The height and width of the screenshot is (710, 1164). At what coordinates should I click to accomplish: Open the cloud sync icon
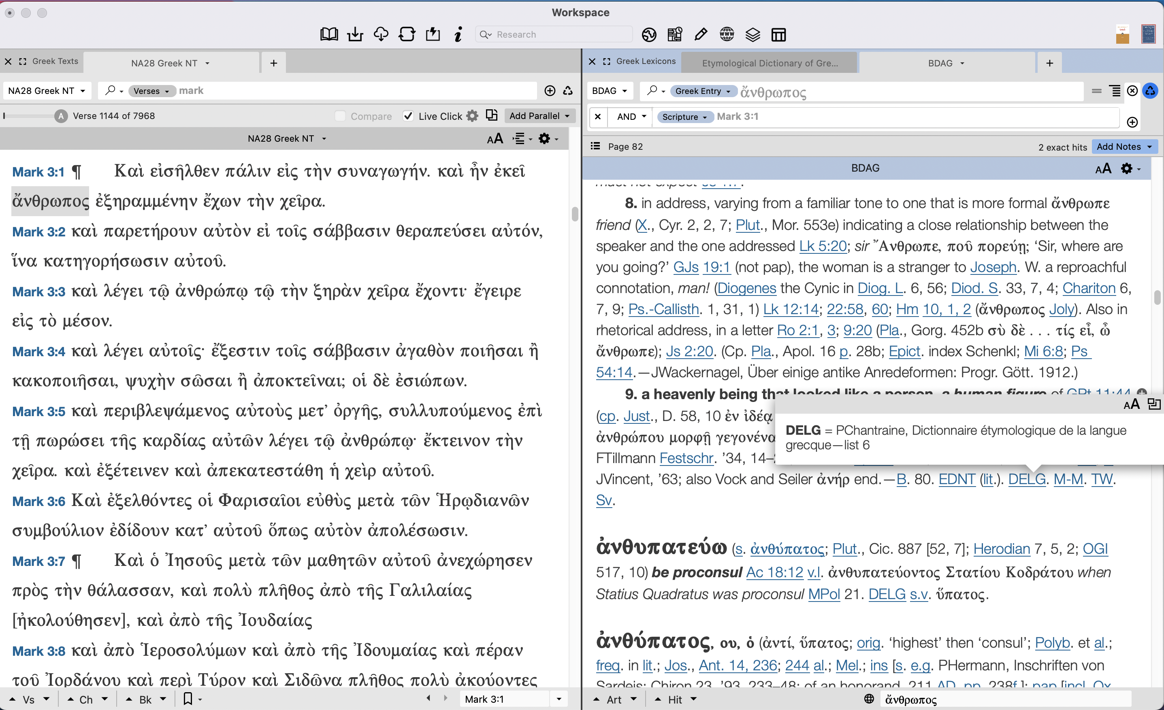tap(381, 34)
